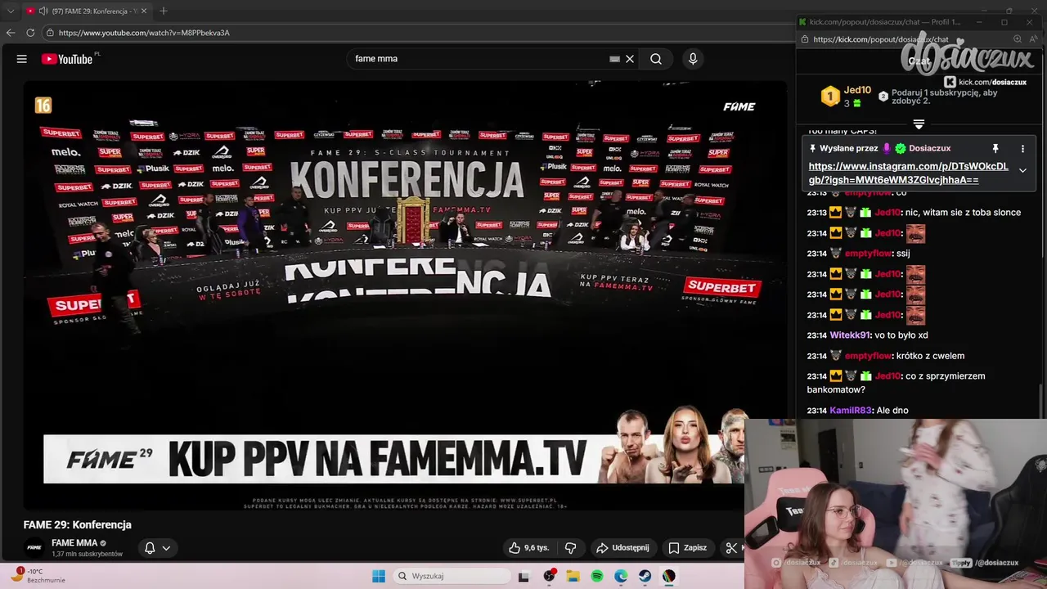Dislike the video with thumbs down

pyautogui.click(x=571, y=548)
